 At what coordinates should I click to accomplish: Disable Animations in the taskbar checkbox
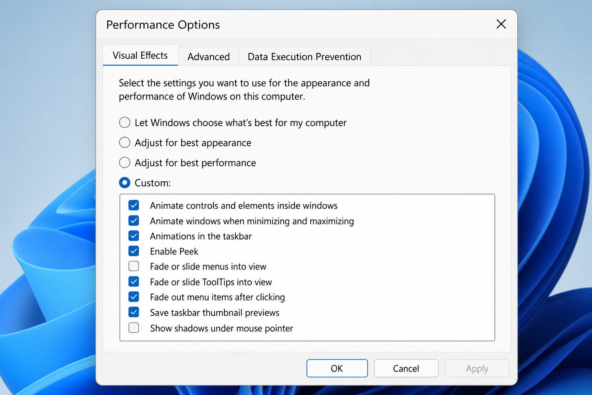coord(134,236)
